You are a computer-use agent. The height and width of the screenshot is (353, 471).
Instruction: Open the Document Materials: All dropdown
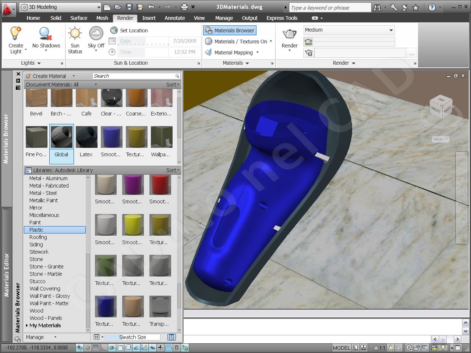click(96, 84)
